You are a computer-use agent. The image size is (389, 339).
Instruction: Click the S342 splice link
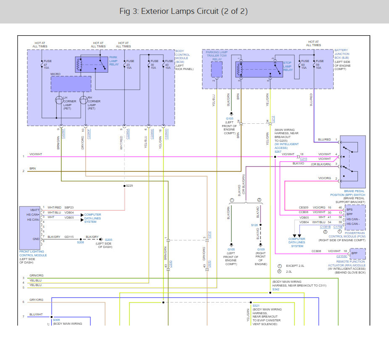pyautogui.click(x=276, y=289)
